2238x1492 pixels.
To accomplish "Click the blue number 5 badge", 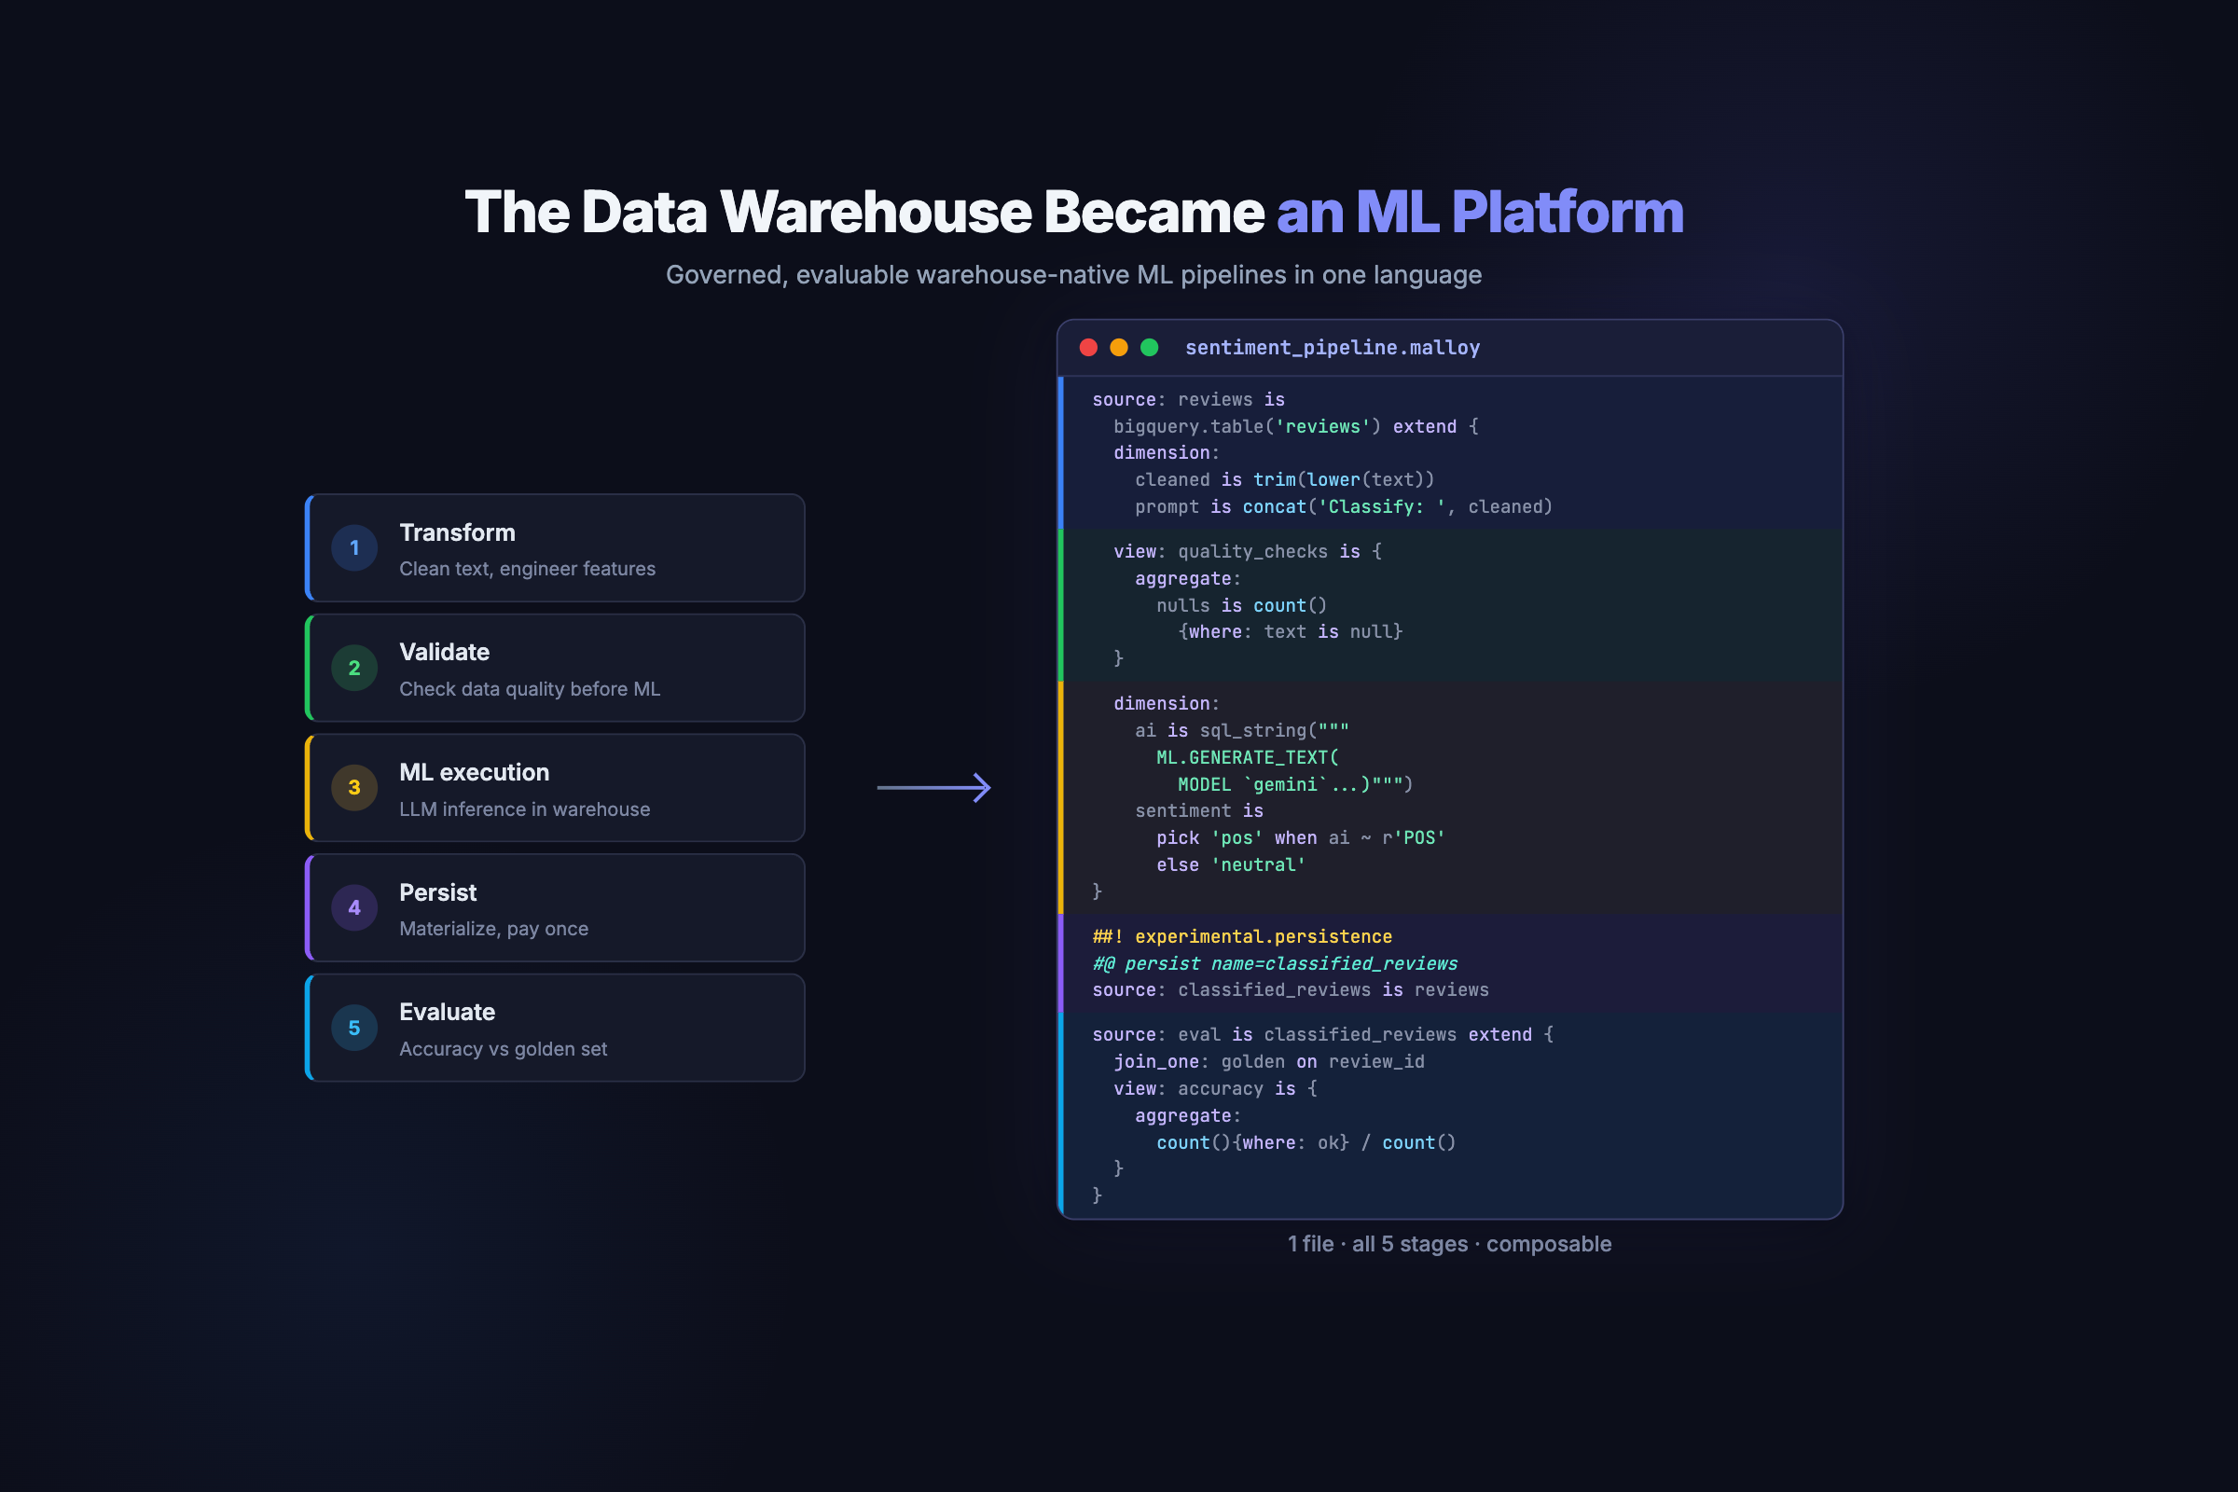I will (354, 1028).
